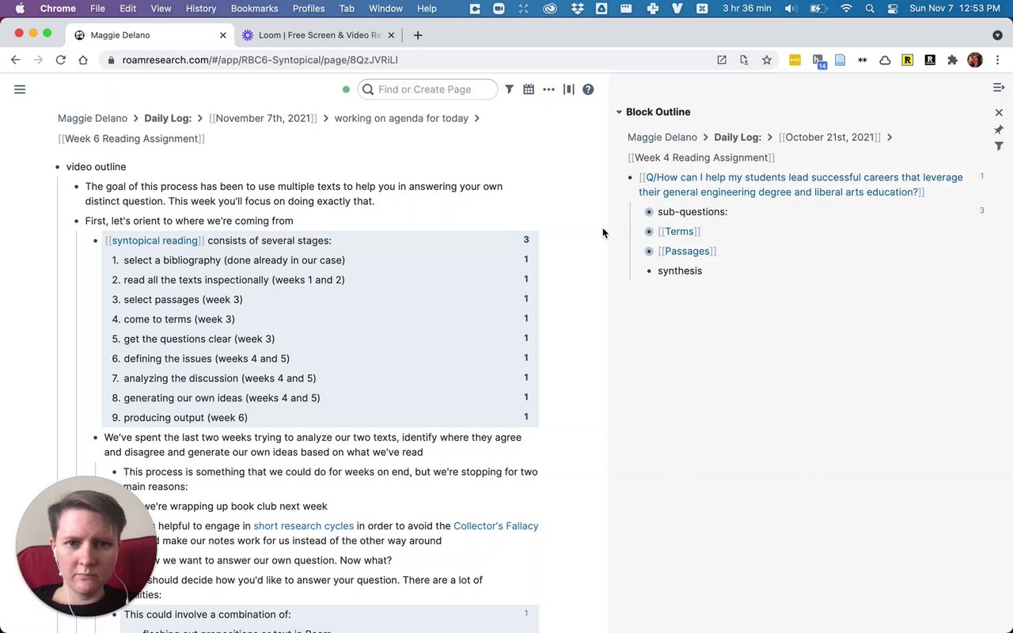Open Week 6 Reading Assignment page link
Viewport: 1013px width, 633px height.
pyautogui.click(x=131, y=138)
